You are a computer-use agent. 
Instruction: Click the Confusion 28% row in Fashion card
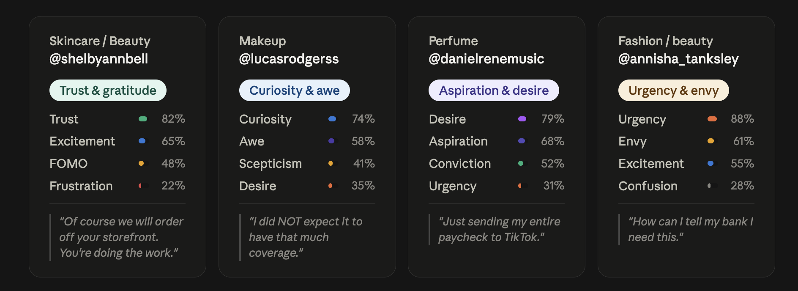(x=686, y=186)
